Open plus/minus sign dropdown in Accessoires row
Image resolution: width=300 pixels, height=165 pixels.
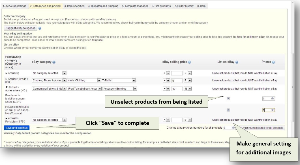pos(166,89)
